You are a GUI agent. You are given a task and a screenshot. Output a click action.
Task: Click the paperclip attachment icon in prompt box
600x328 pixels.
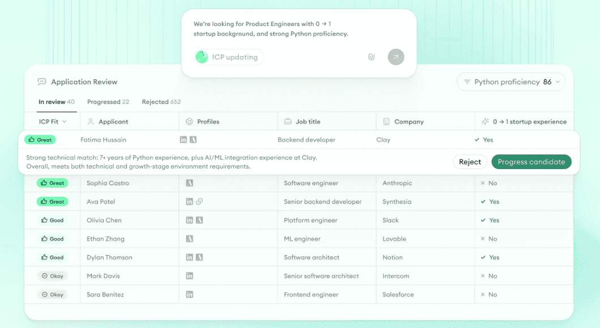(371, 57)
